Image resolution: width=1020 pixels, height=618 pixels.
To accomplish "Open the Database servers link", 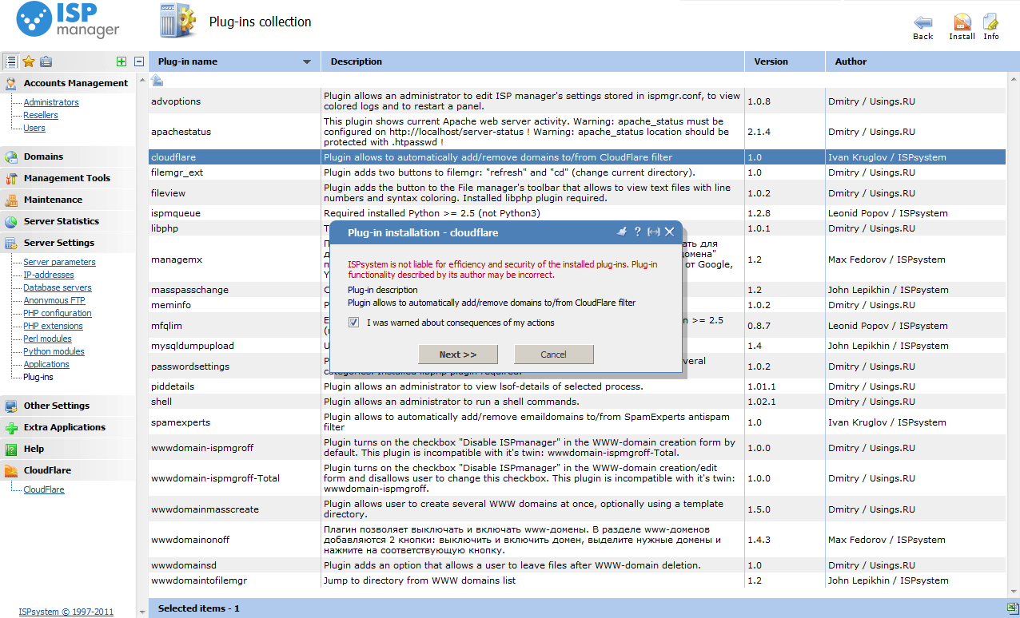I will tap(58, 287).
